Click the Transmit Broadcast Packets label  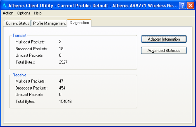[x=32, y=49]
